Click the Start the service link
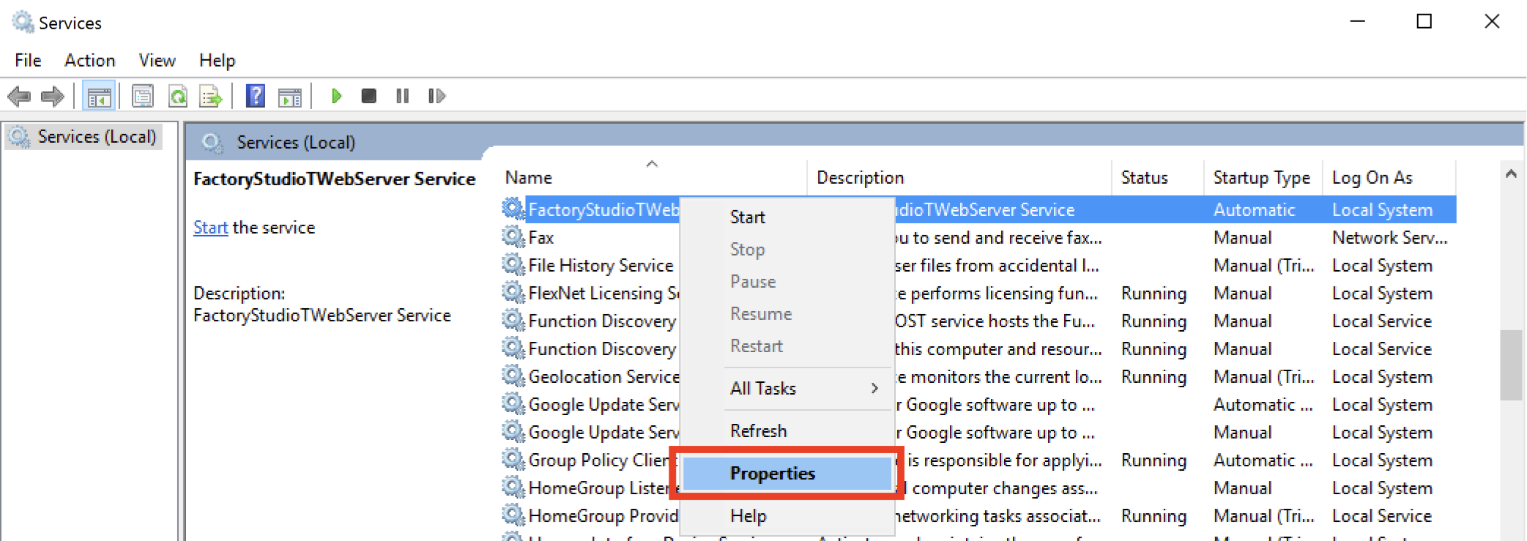1527x541 pixels. point(210,228)
